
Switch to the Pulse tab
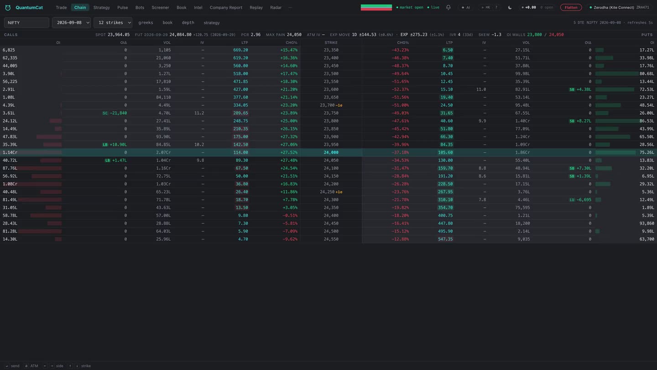[122, 7]
